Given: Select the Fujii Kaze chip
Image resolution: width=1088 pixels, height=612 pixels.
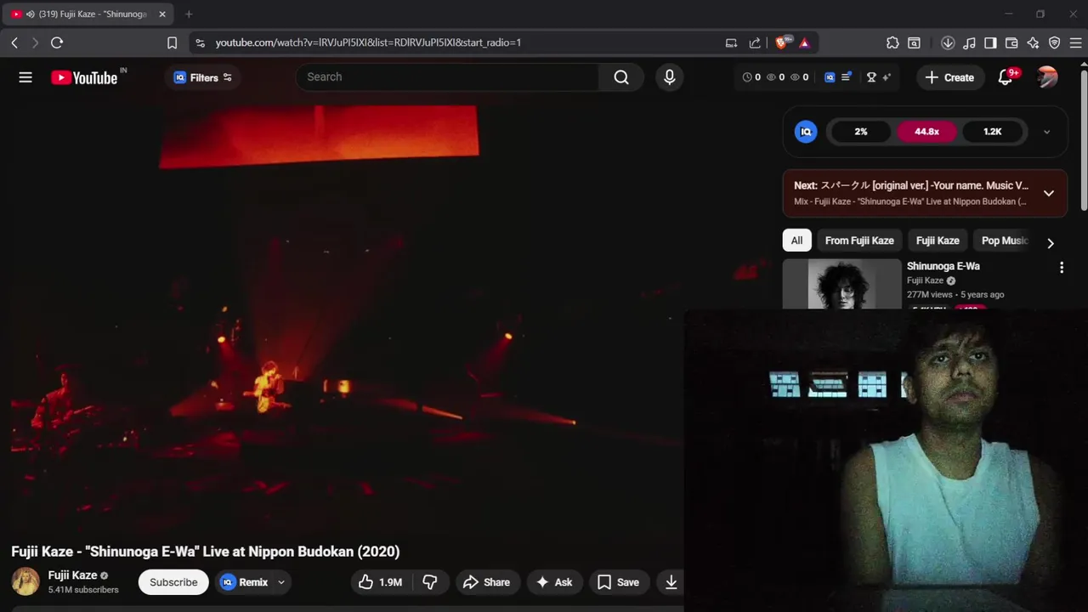Looking at the screenshot, I should [x=938, y=241].
